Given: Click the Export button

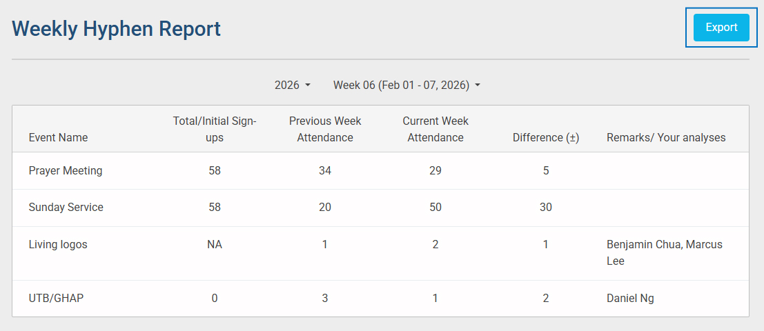Looking at the screenshot, I should (x=721, y=28).
